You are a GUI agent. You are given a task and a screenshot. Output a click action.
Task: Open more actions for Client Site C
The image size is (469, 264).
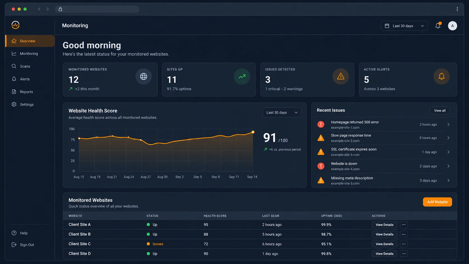click(404, 244)
